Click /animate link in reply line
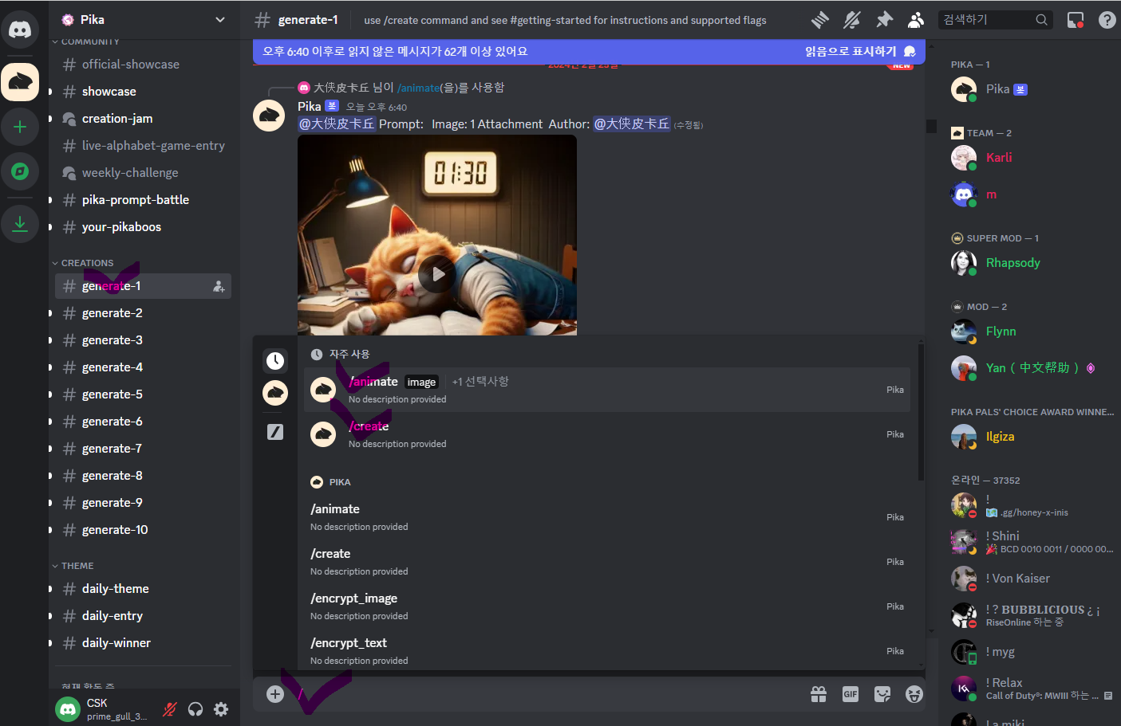The width and height of the screenshot is (1121, 726). tap(418, 88)
